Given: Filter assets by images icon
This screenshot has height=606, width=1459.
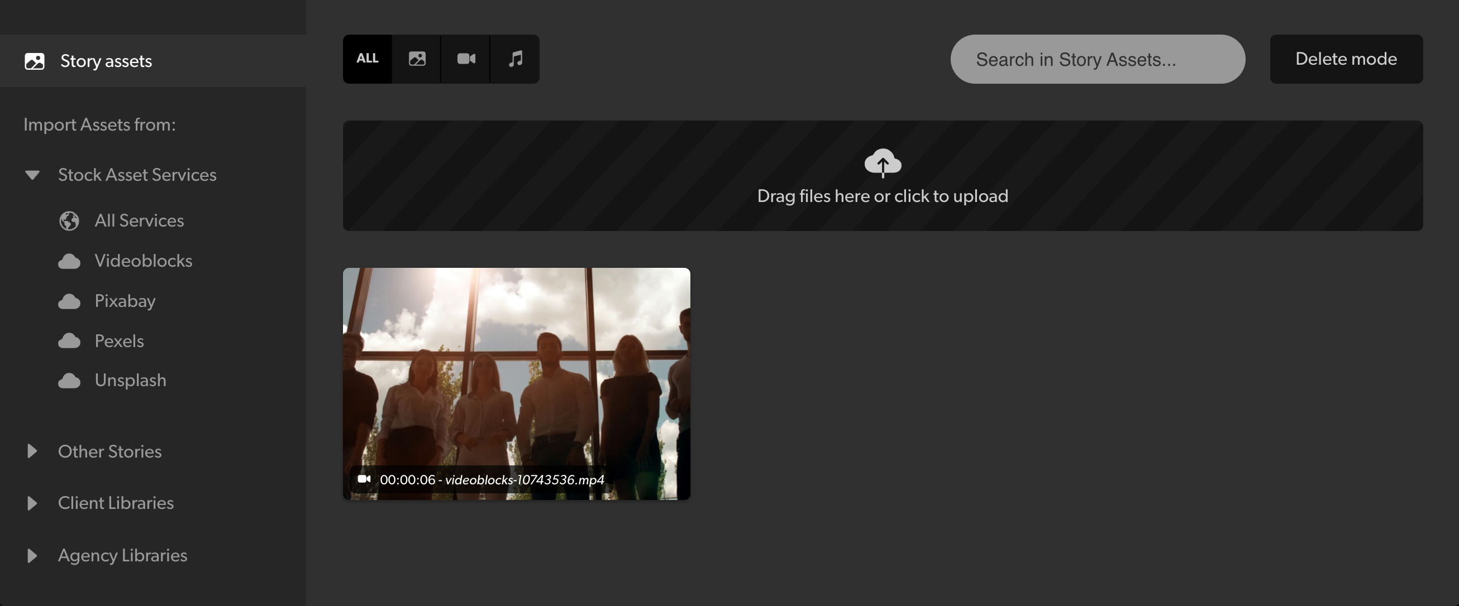Looking at the screenshot, I should pyautogui.click(x=417, y=59).
